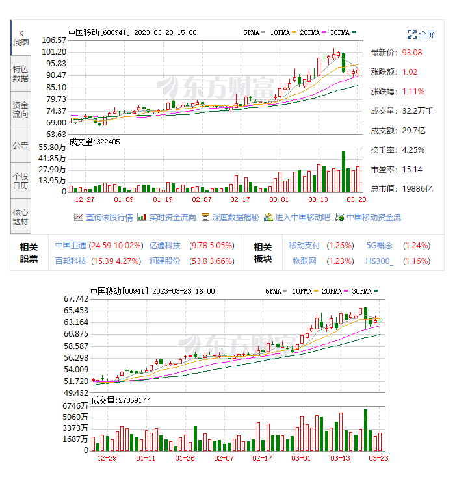Click the 成交量:27859177 label

120,400
